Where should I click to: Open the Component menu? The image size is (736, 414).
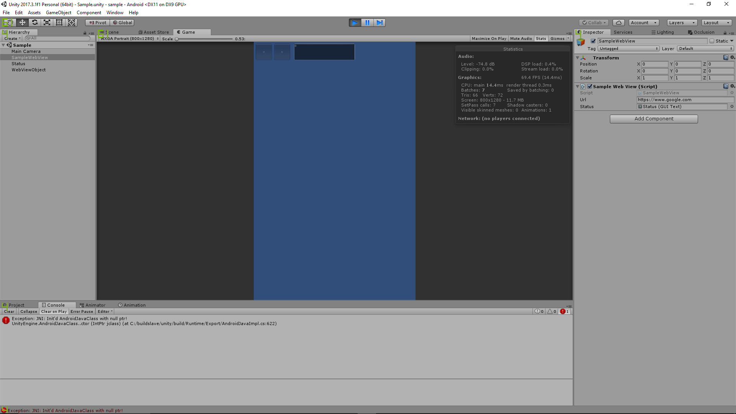[x=89, y=13]
